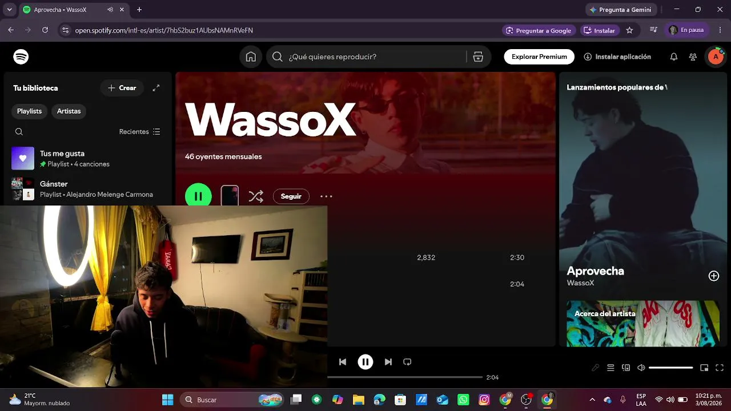Enter full screen player
Viewport: 731px width, 411px height.
720,368
